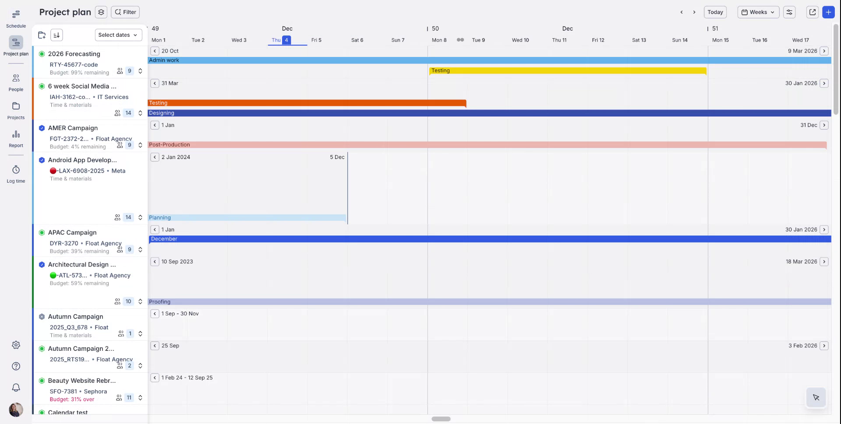This screenshot has width=841, height=424.
Task: Open the People section in sidebar
Action: [x=16, y=78]
